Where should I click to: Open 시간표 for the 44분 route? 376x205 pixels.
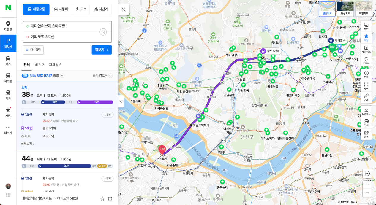pyautogui.click(x=108, y=179)
